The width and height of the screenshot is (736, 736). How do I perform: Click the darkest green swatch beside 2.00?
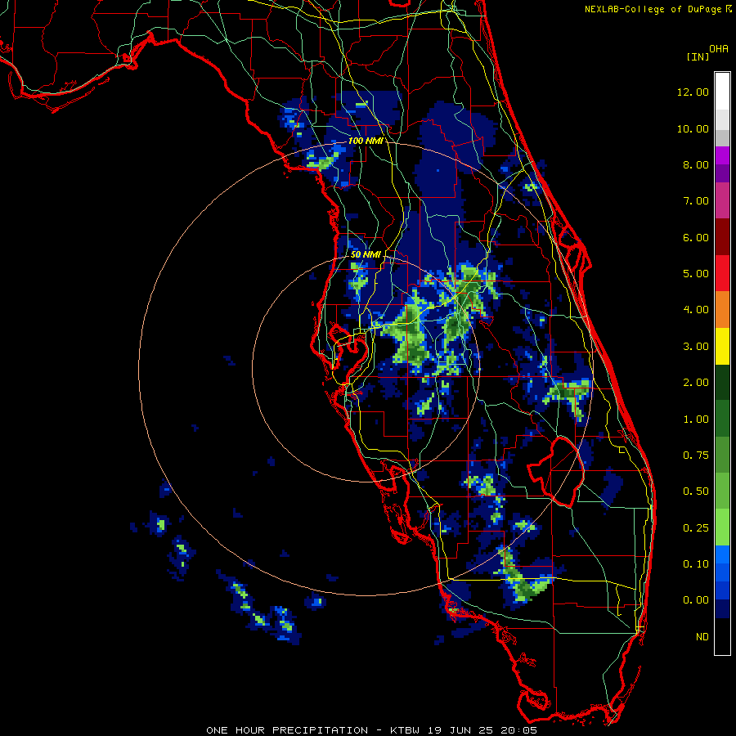(x=722, y=383)
